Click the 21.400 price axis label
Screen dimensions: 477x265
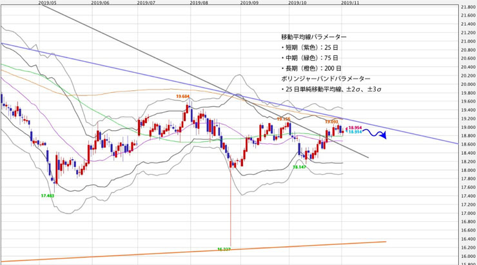point(468,24)
